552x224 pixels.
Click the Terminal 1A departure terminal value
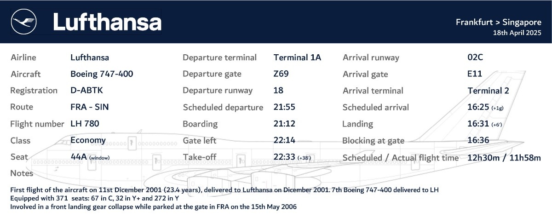(x=297, y=57)
